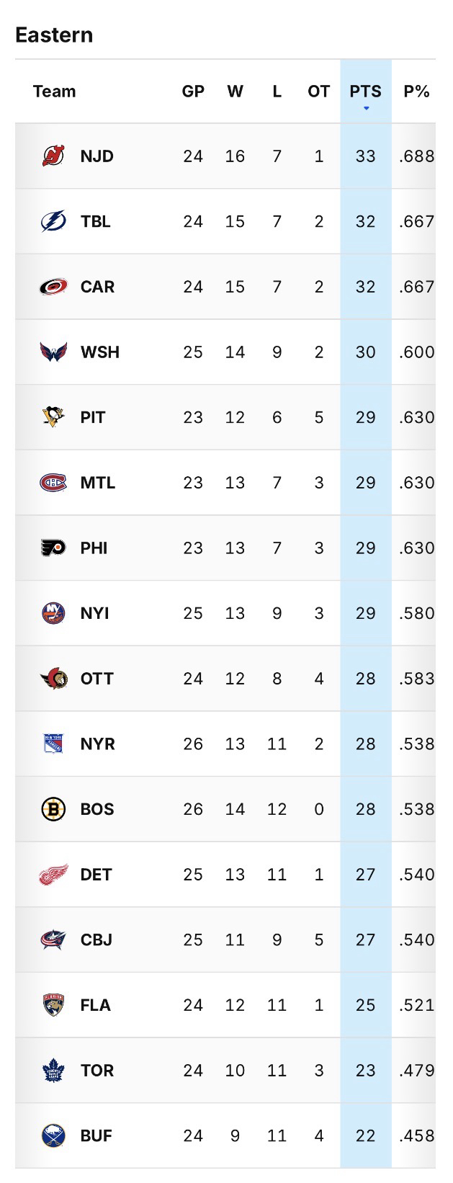Sort by the OT column header
This screenshot has height=1183, width=453.
pos(318,91)
